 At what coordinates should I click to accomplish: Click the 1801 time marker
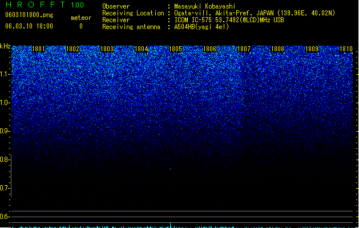[x=38, y=49]
